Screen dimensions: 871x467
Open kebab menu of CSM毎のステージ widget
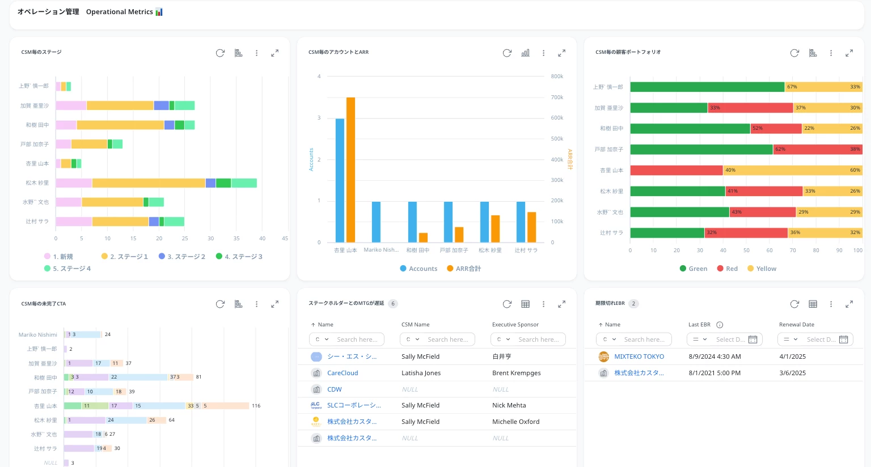tap(257, 53)
